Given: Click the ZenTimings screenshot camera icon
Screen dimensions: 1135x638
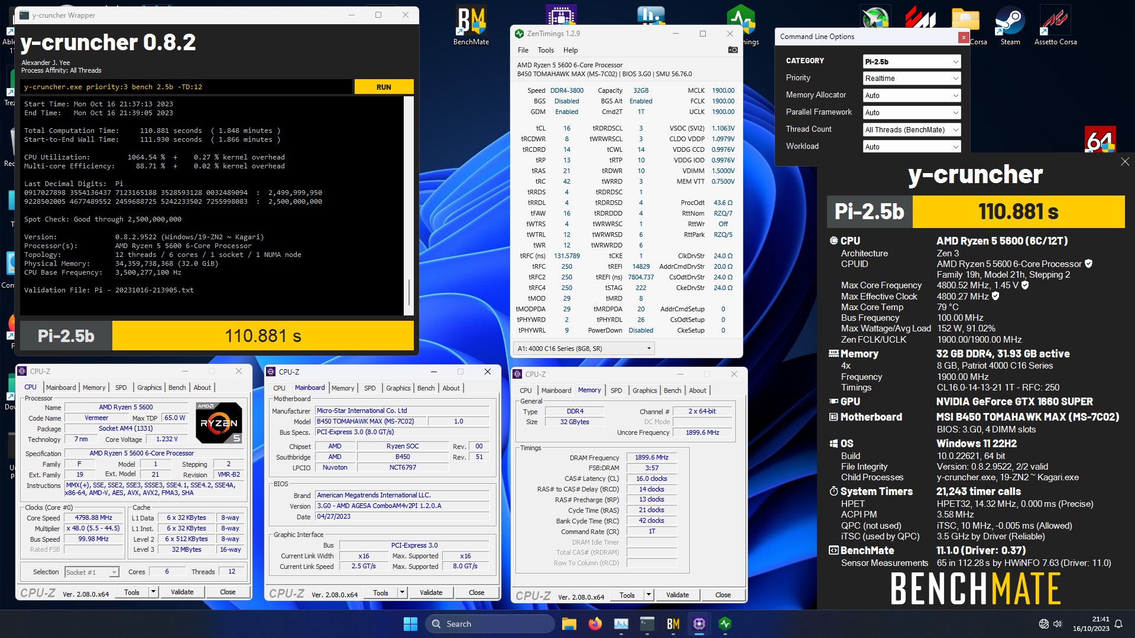Looking at the screenshot, I should (732, 50).
